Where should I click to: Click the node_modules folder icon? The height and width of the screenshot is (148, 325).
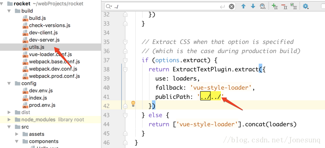[17, 120]
